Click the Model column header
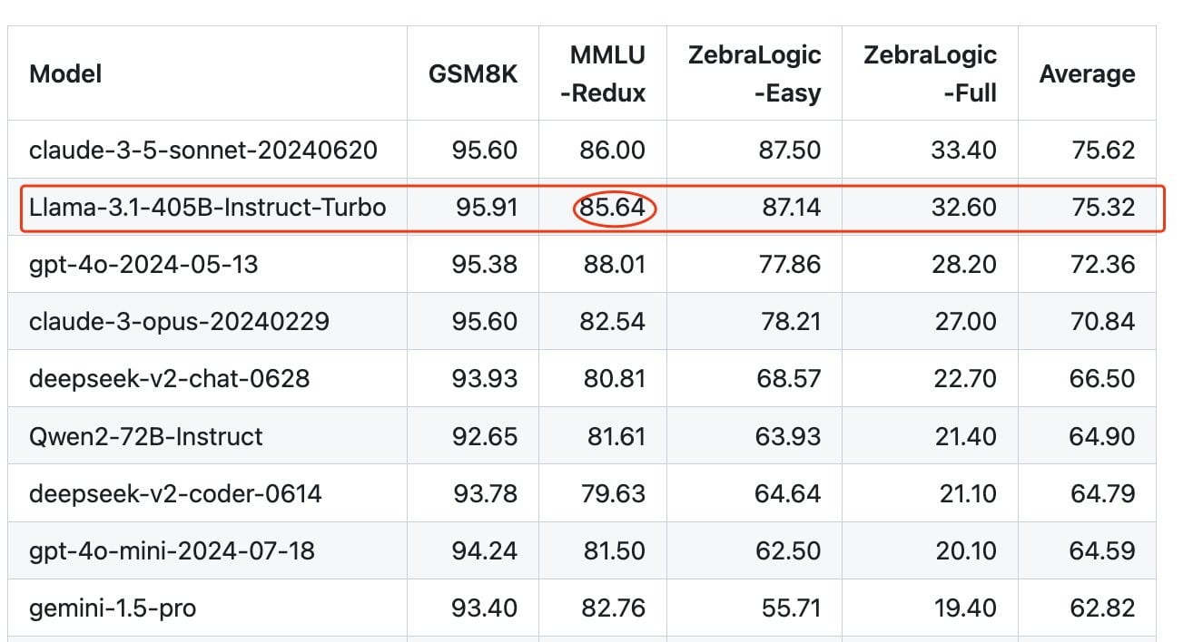The image size is (1203, 642). click(x=65, y=73)
